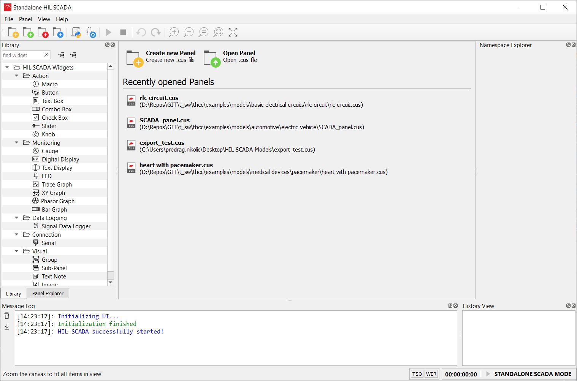
Task: Open the Panel menu
Action: tap(25, 19)
